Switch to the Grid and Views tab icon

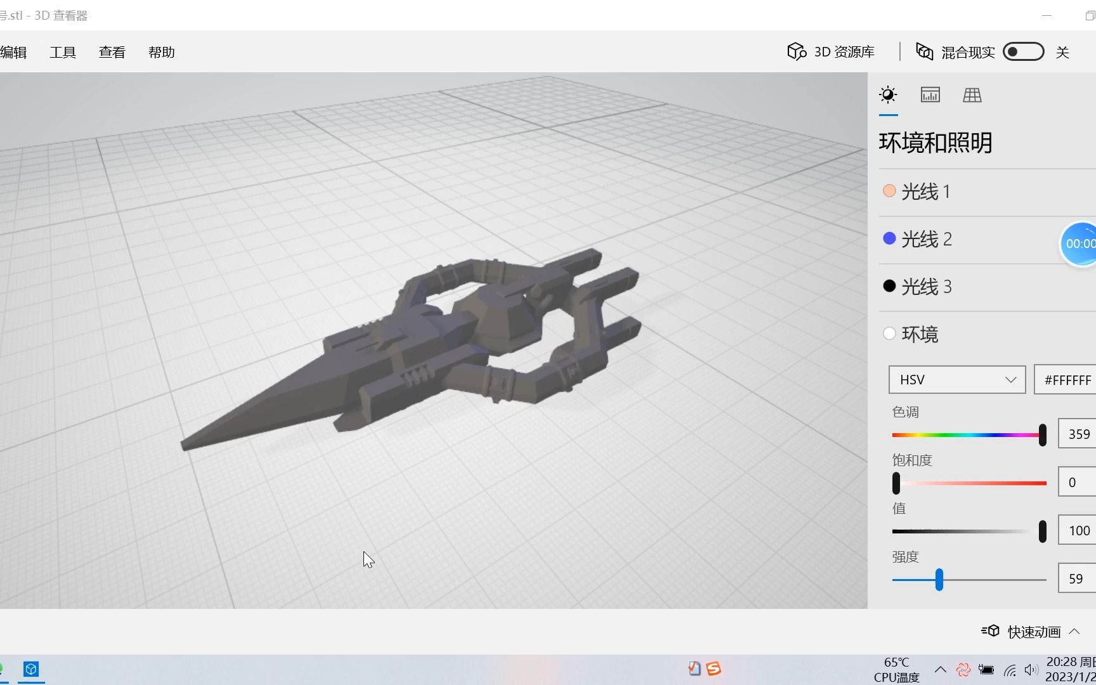(x=972, y=95)
